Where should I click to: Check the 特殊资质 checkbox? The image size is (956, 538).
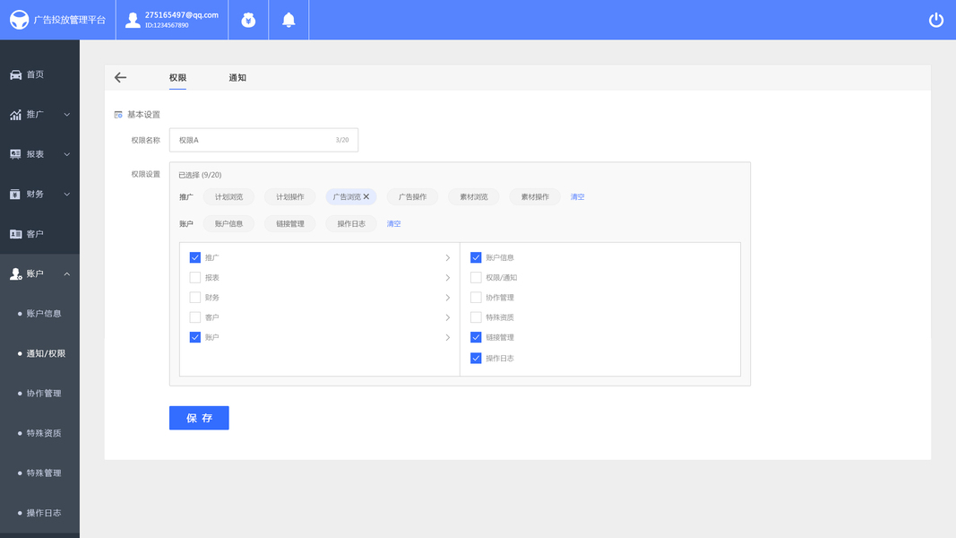[476, 317]
